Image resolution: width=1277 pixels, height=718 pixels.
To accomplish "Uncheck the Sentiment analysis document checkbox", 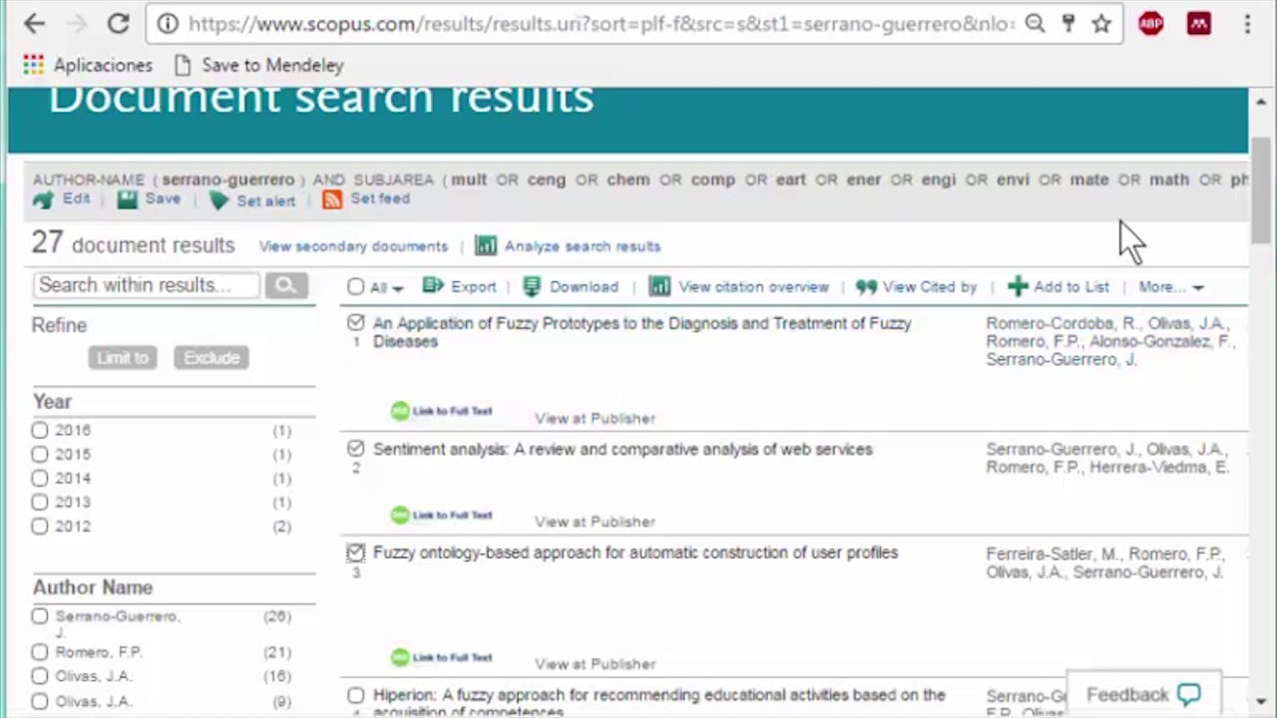I will pos(356,449).
